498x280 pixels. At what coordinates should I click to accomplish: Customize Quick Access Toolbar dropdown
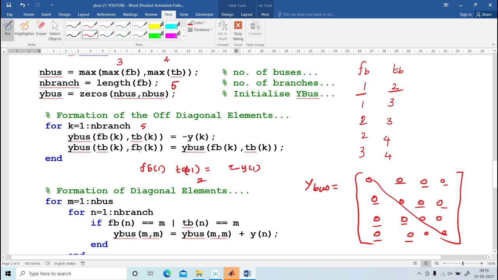tap(52, 5)
